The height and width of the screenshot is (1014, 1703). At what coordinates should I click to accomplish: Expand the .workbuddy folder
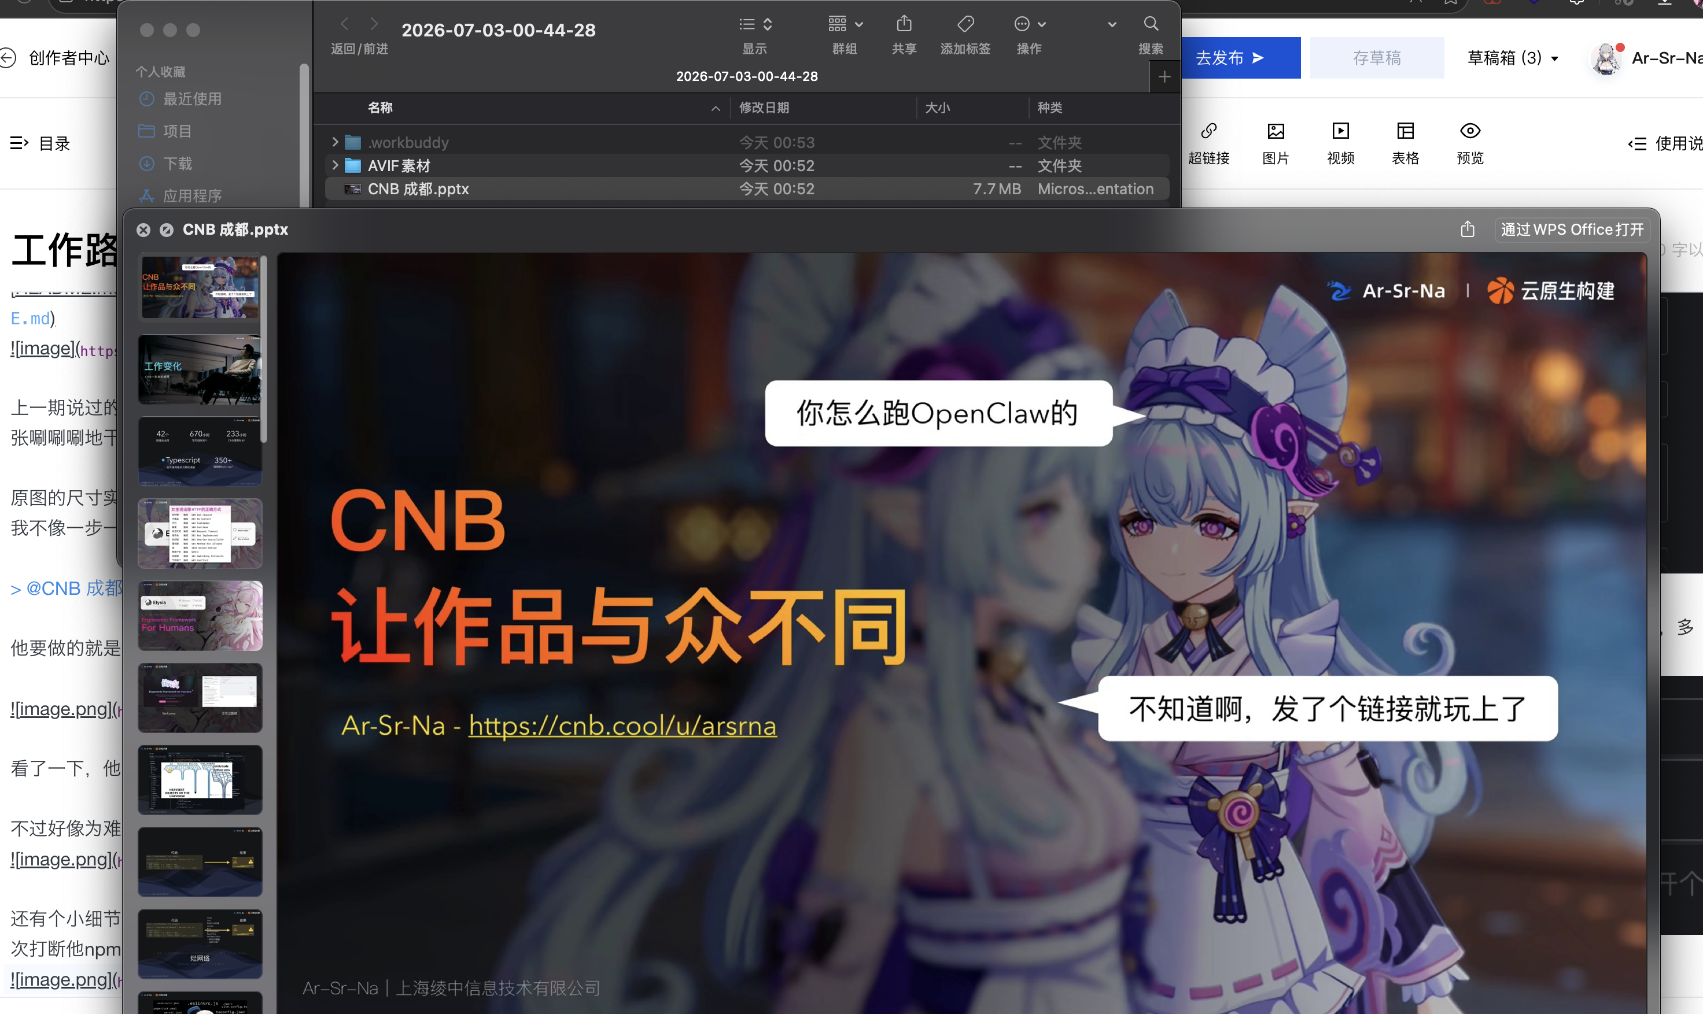point(335,142)
